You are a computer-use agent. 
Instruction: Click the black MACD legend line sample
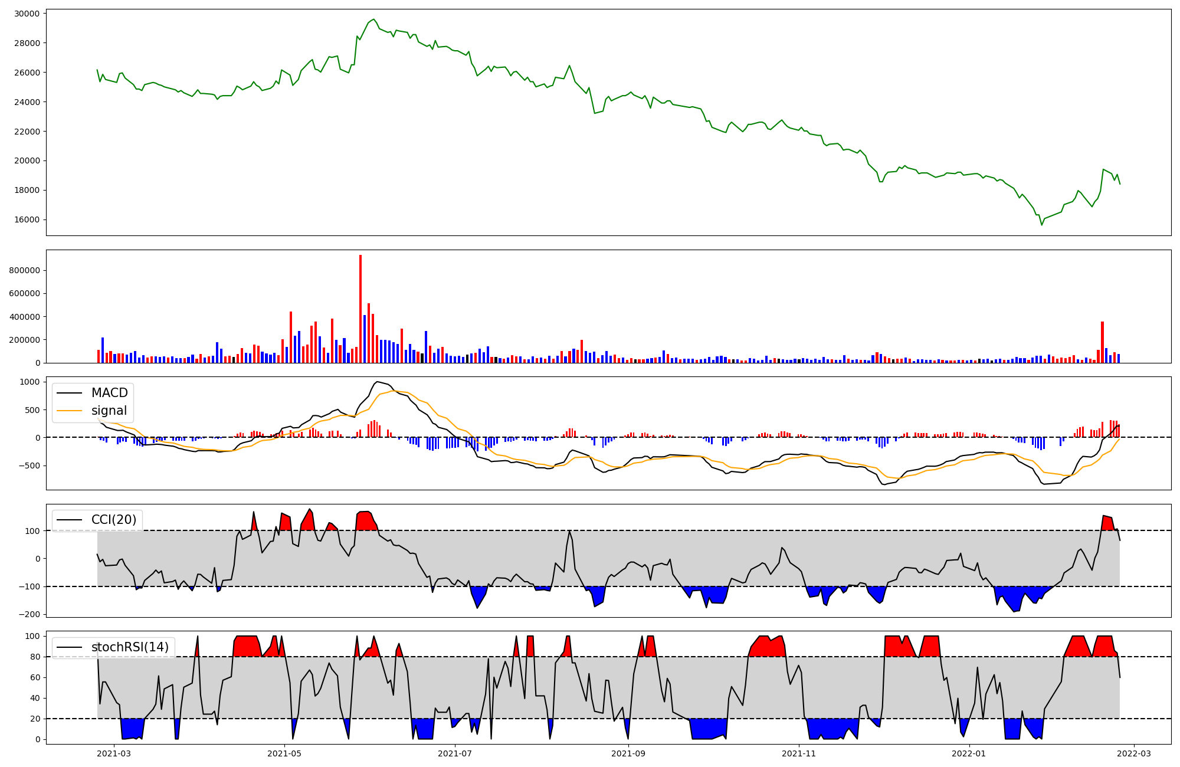click(70, 393)
